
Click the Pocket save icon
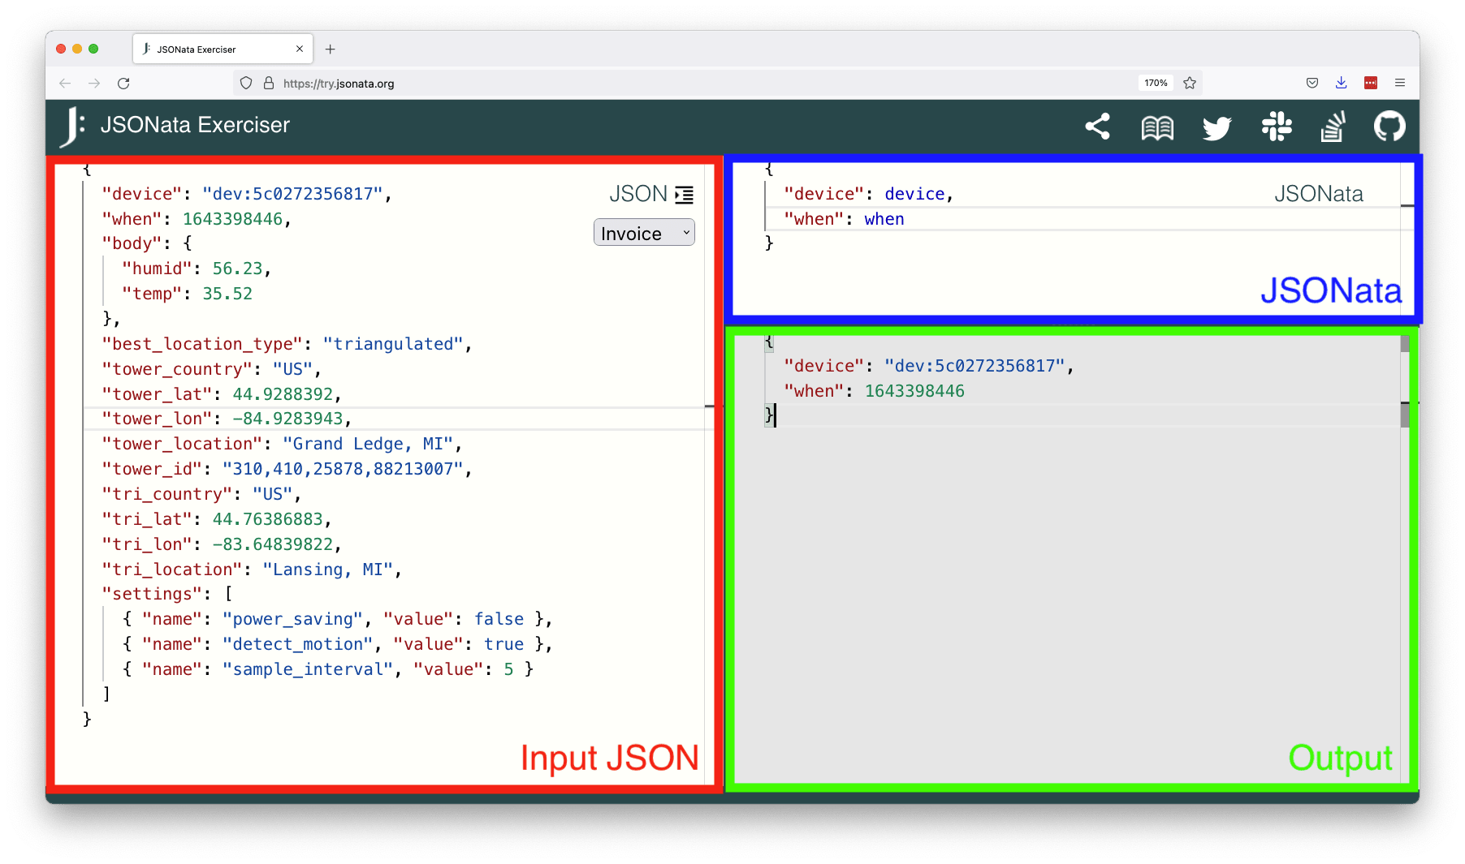(x=1312, y=83)
